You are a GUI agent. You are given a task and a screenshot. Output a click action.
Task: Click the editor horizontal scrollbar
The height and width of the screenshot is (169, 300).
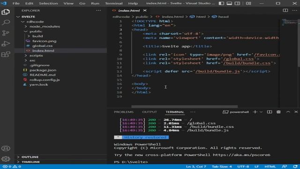tap(184, 107)
